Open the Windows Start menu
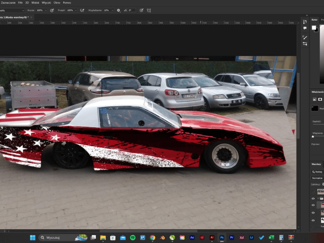 tap(33, 238)
